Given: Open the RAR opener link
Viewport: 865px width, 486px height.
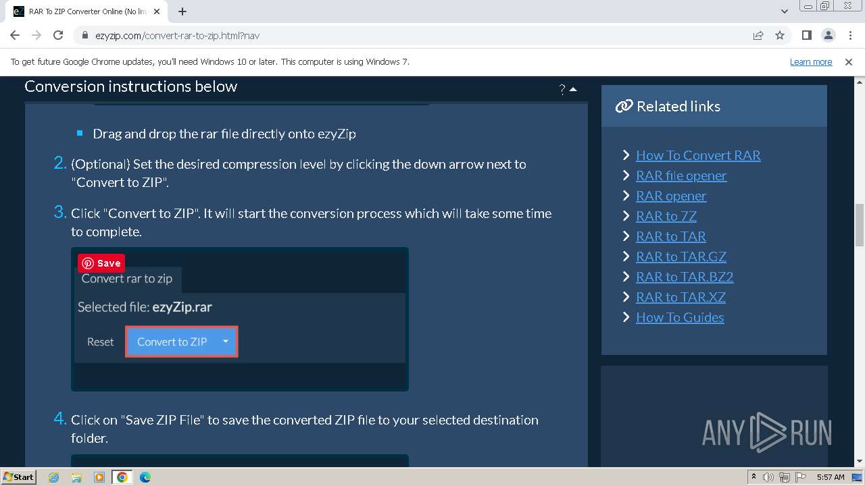Looking at the screenshot, I should (671, 196).
